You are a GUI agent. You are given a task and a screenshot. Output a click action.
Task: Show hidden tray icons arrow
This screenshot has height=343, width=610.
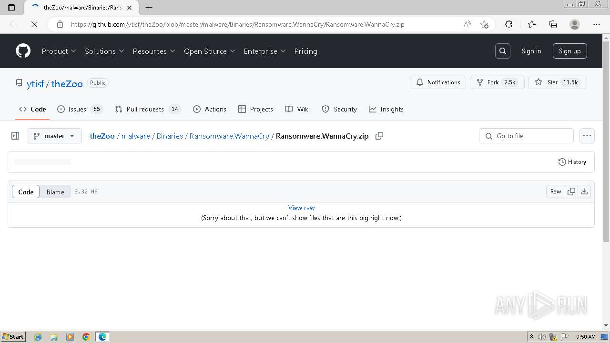532,337
